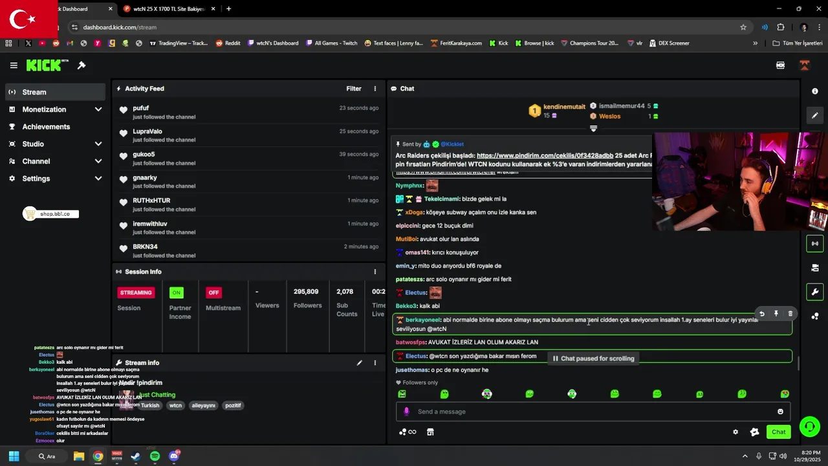Click the pozitif stream tag
The height and width of the screenshot is (466, 828).
tap(233, 406)
